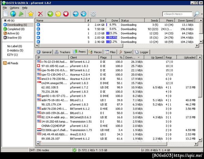Select the 2.90 GB torrent row icon
Image resolution: width=204 pixels, height=159 pixels.
(38, 42)
